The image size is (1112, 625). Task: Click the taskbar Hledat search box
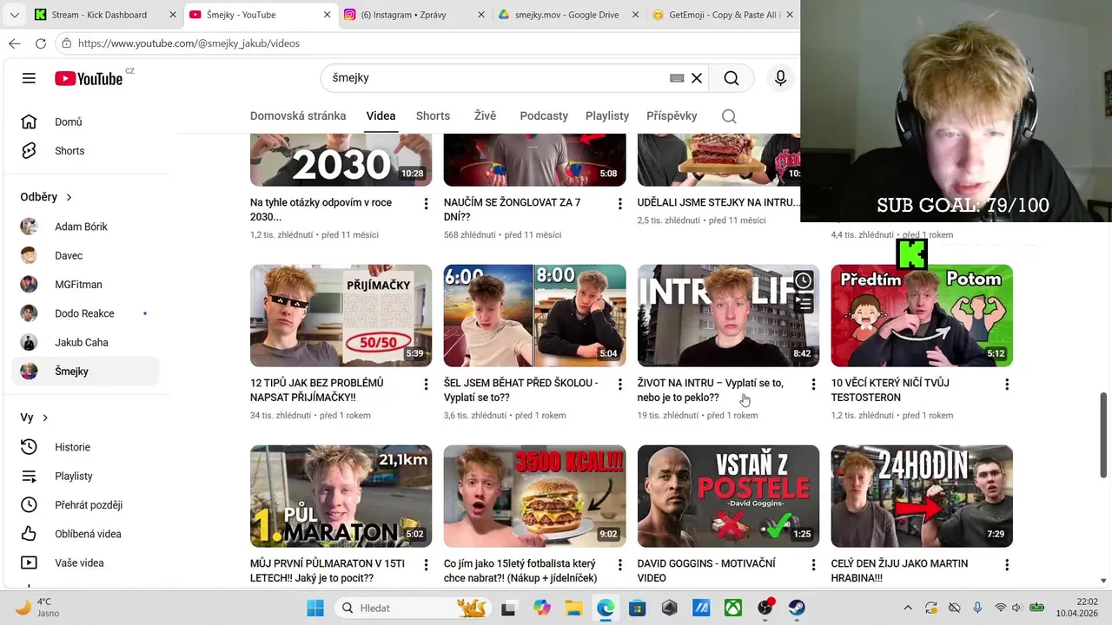tap(413, 608)
